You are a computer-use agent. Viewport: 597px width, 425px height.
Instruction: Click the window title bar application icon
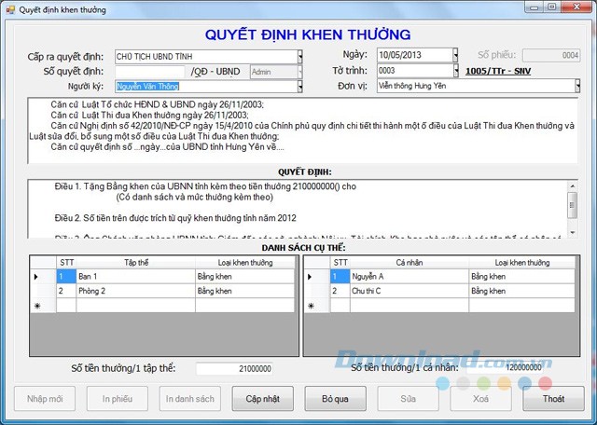[x=10, y=9]
